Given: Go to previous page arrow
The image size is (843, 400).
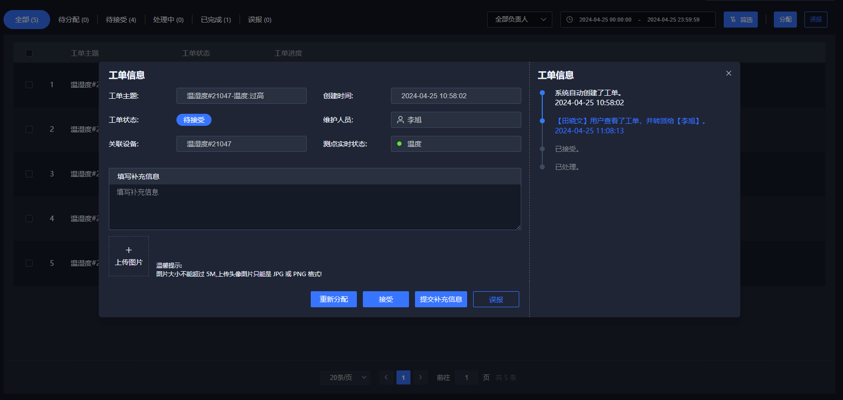Looking at the screenshot, I should [386, 377].
